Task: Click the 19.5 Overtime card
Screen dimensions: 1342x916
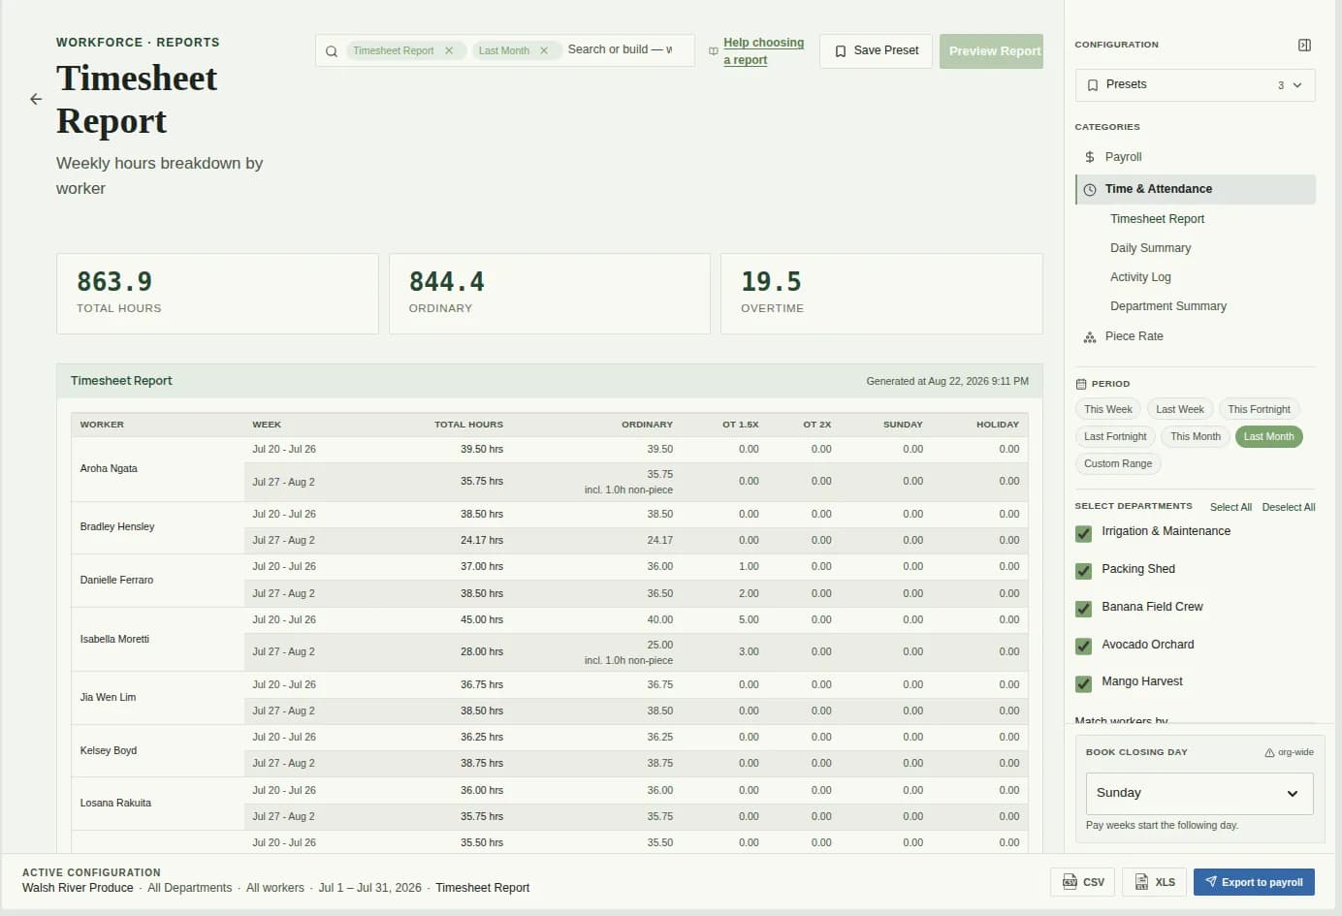Action: (x=881, y=295)
